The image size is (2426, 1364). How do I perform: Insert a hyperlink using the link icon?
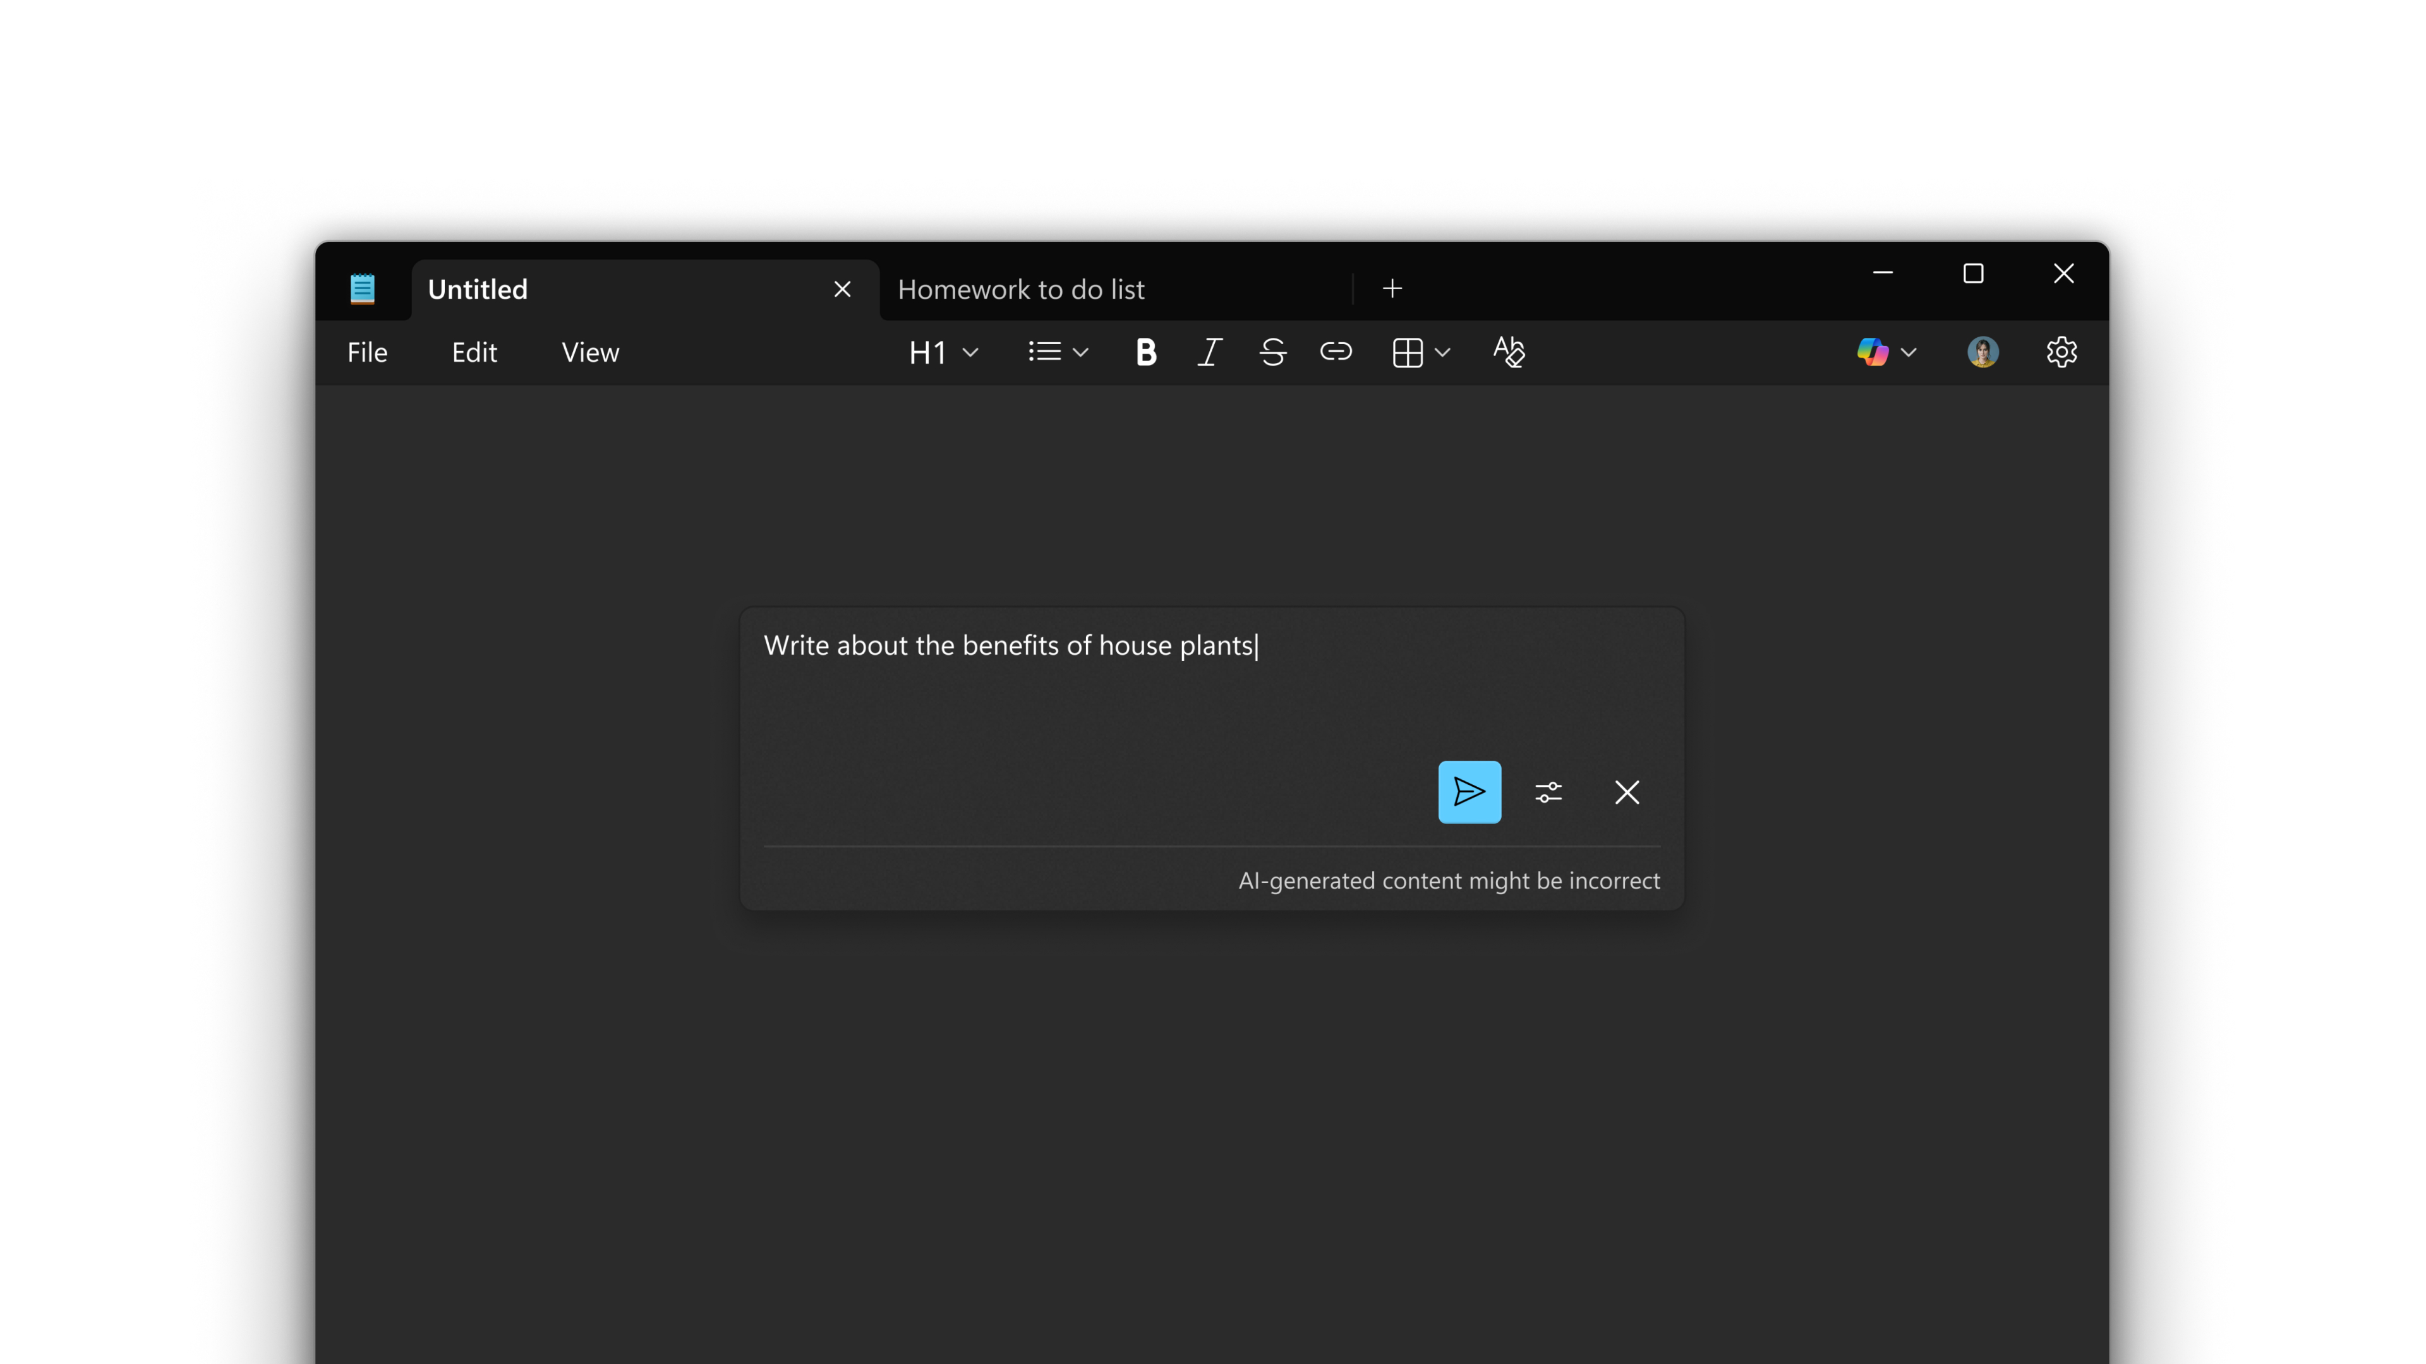click(1336, 352)
